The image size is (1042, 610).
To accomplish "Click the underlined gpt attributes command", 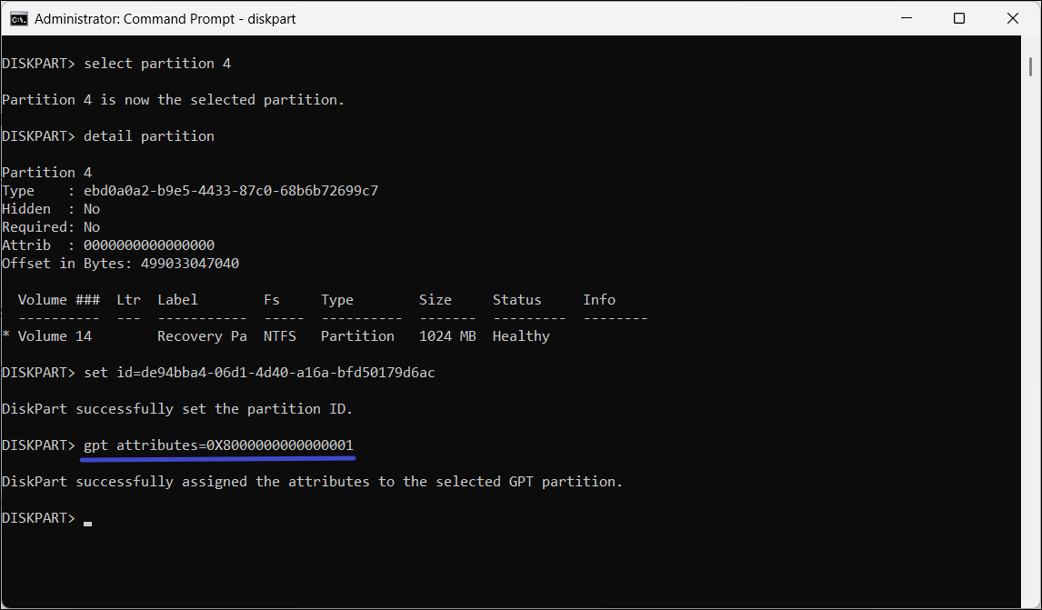I will (218, 445).
